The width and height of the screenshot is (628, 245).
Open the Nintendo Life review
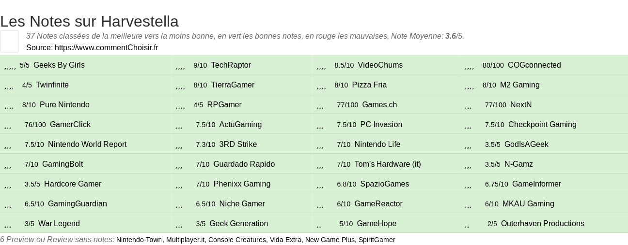(x=377, y=144)
